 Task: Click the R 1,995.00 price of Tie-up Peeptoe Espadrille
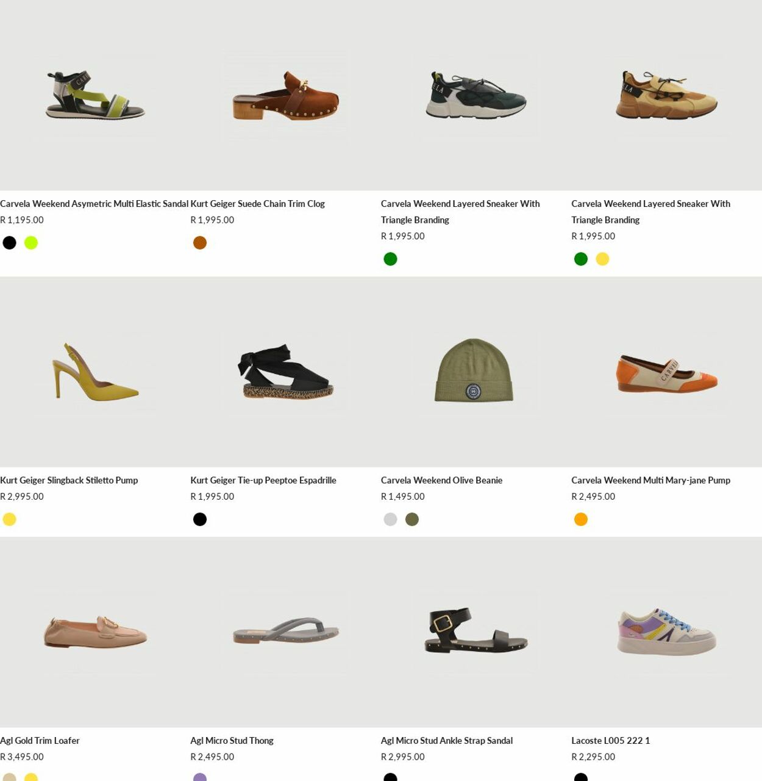(212, 497)
